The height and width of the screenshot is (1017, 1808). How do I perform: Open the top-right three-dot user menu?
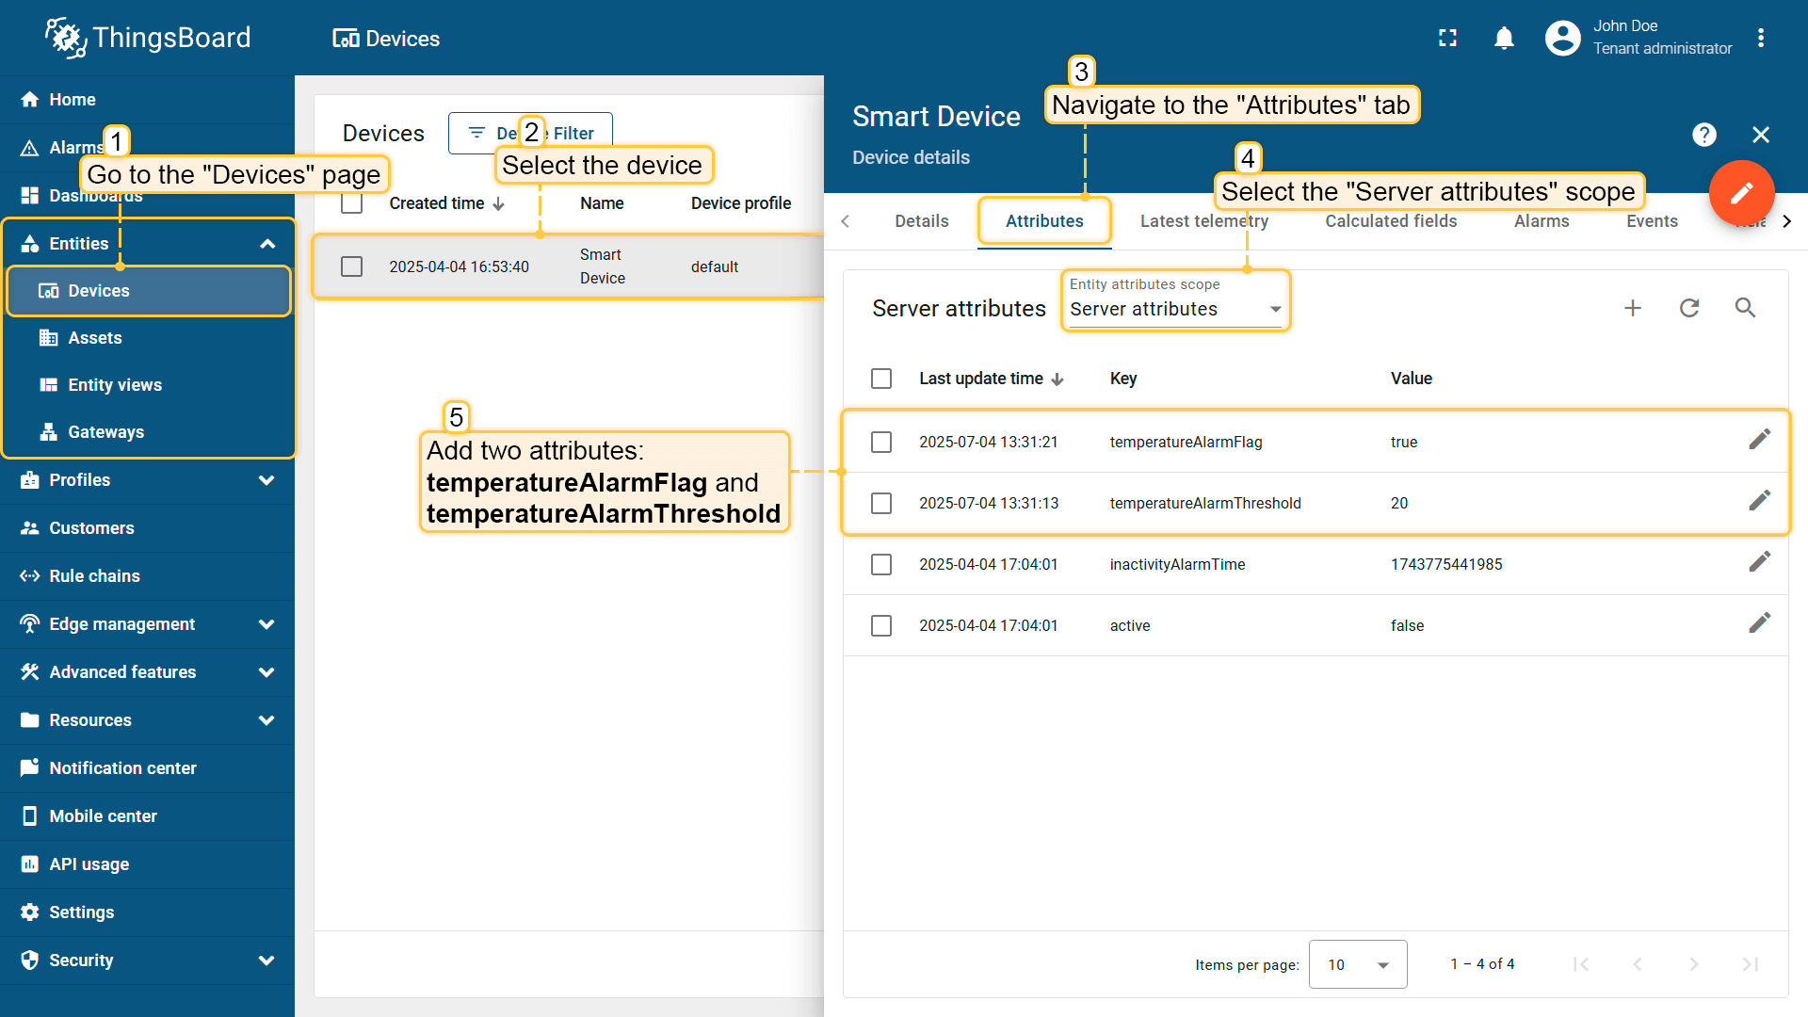1761,38
